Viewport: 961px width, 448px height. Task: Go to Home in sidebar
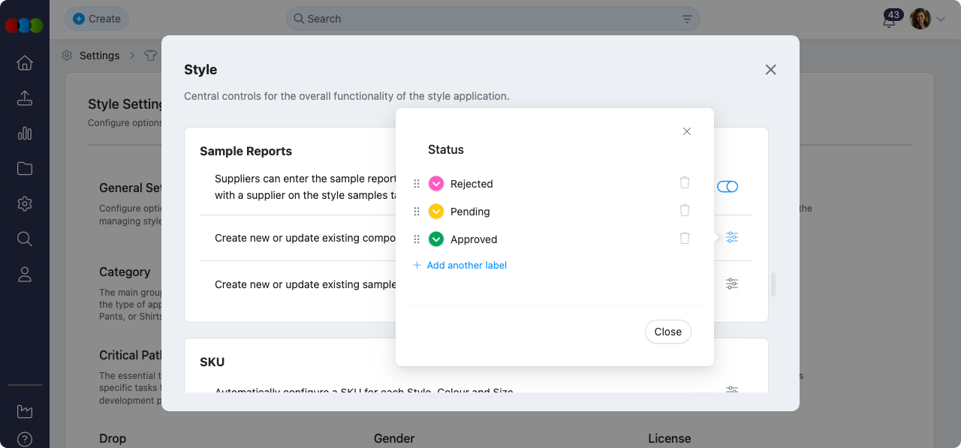click(25, 63)
